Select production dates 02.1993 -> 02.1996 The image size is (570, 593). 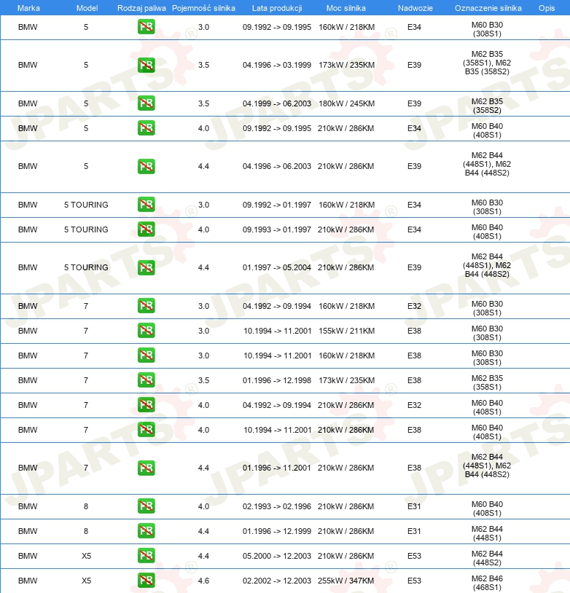tap(277, 506)
